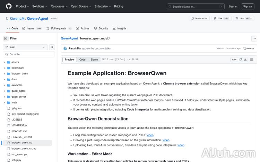Screen dimensions: 260x162
Task: Open the more file actions ellipsis menu
Action: click(254, 38)
